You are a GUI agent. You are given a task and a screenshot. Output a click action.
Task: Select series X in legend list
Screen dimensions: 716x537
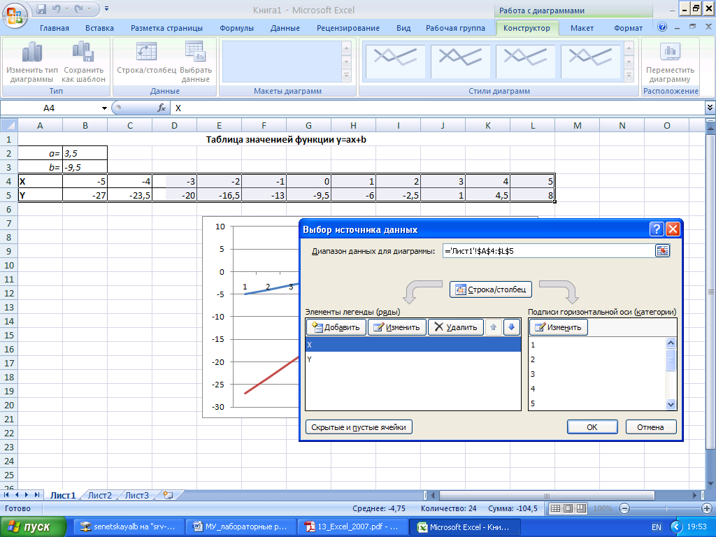point(413,345)
